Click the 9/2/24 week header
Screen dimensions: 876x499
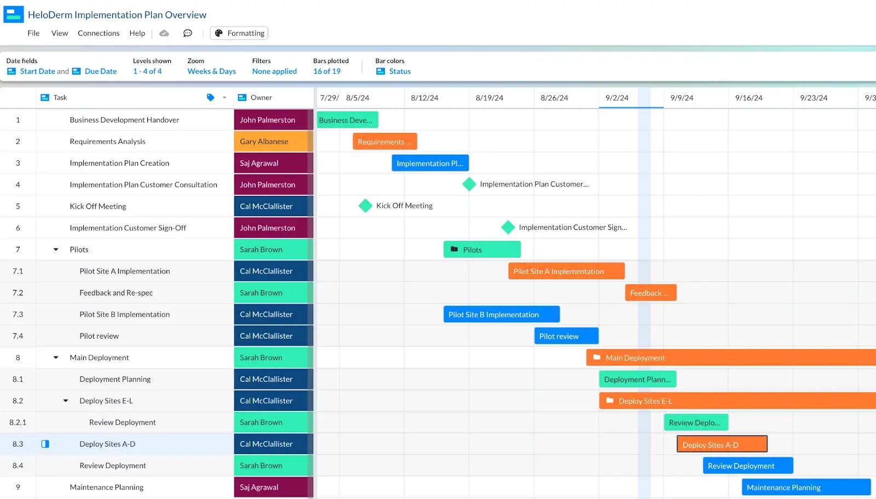tap(617, 98)
